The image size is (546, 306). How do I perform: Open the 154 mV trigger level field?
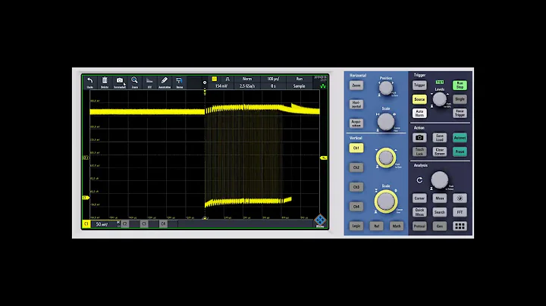[221, 86]
